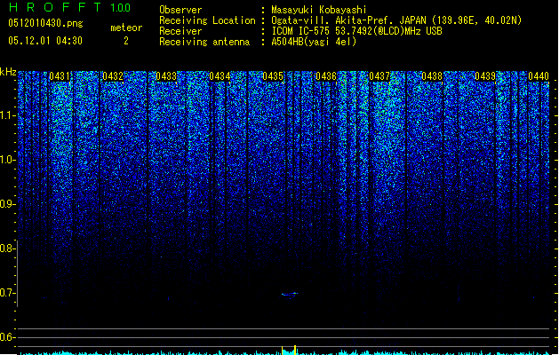This screenshot has height=355, width=559.
Task: Click the meteor label
Action: click(x=126, y=28)
